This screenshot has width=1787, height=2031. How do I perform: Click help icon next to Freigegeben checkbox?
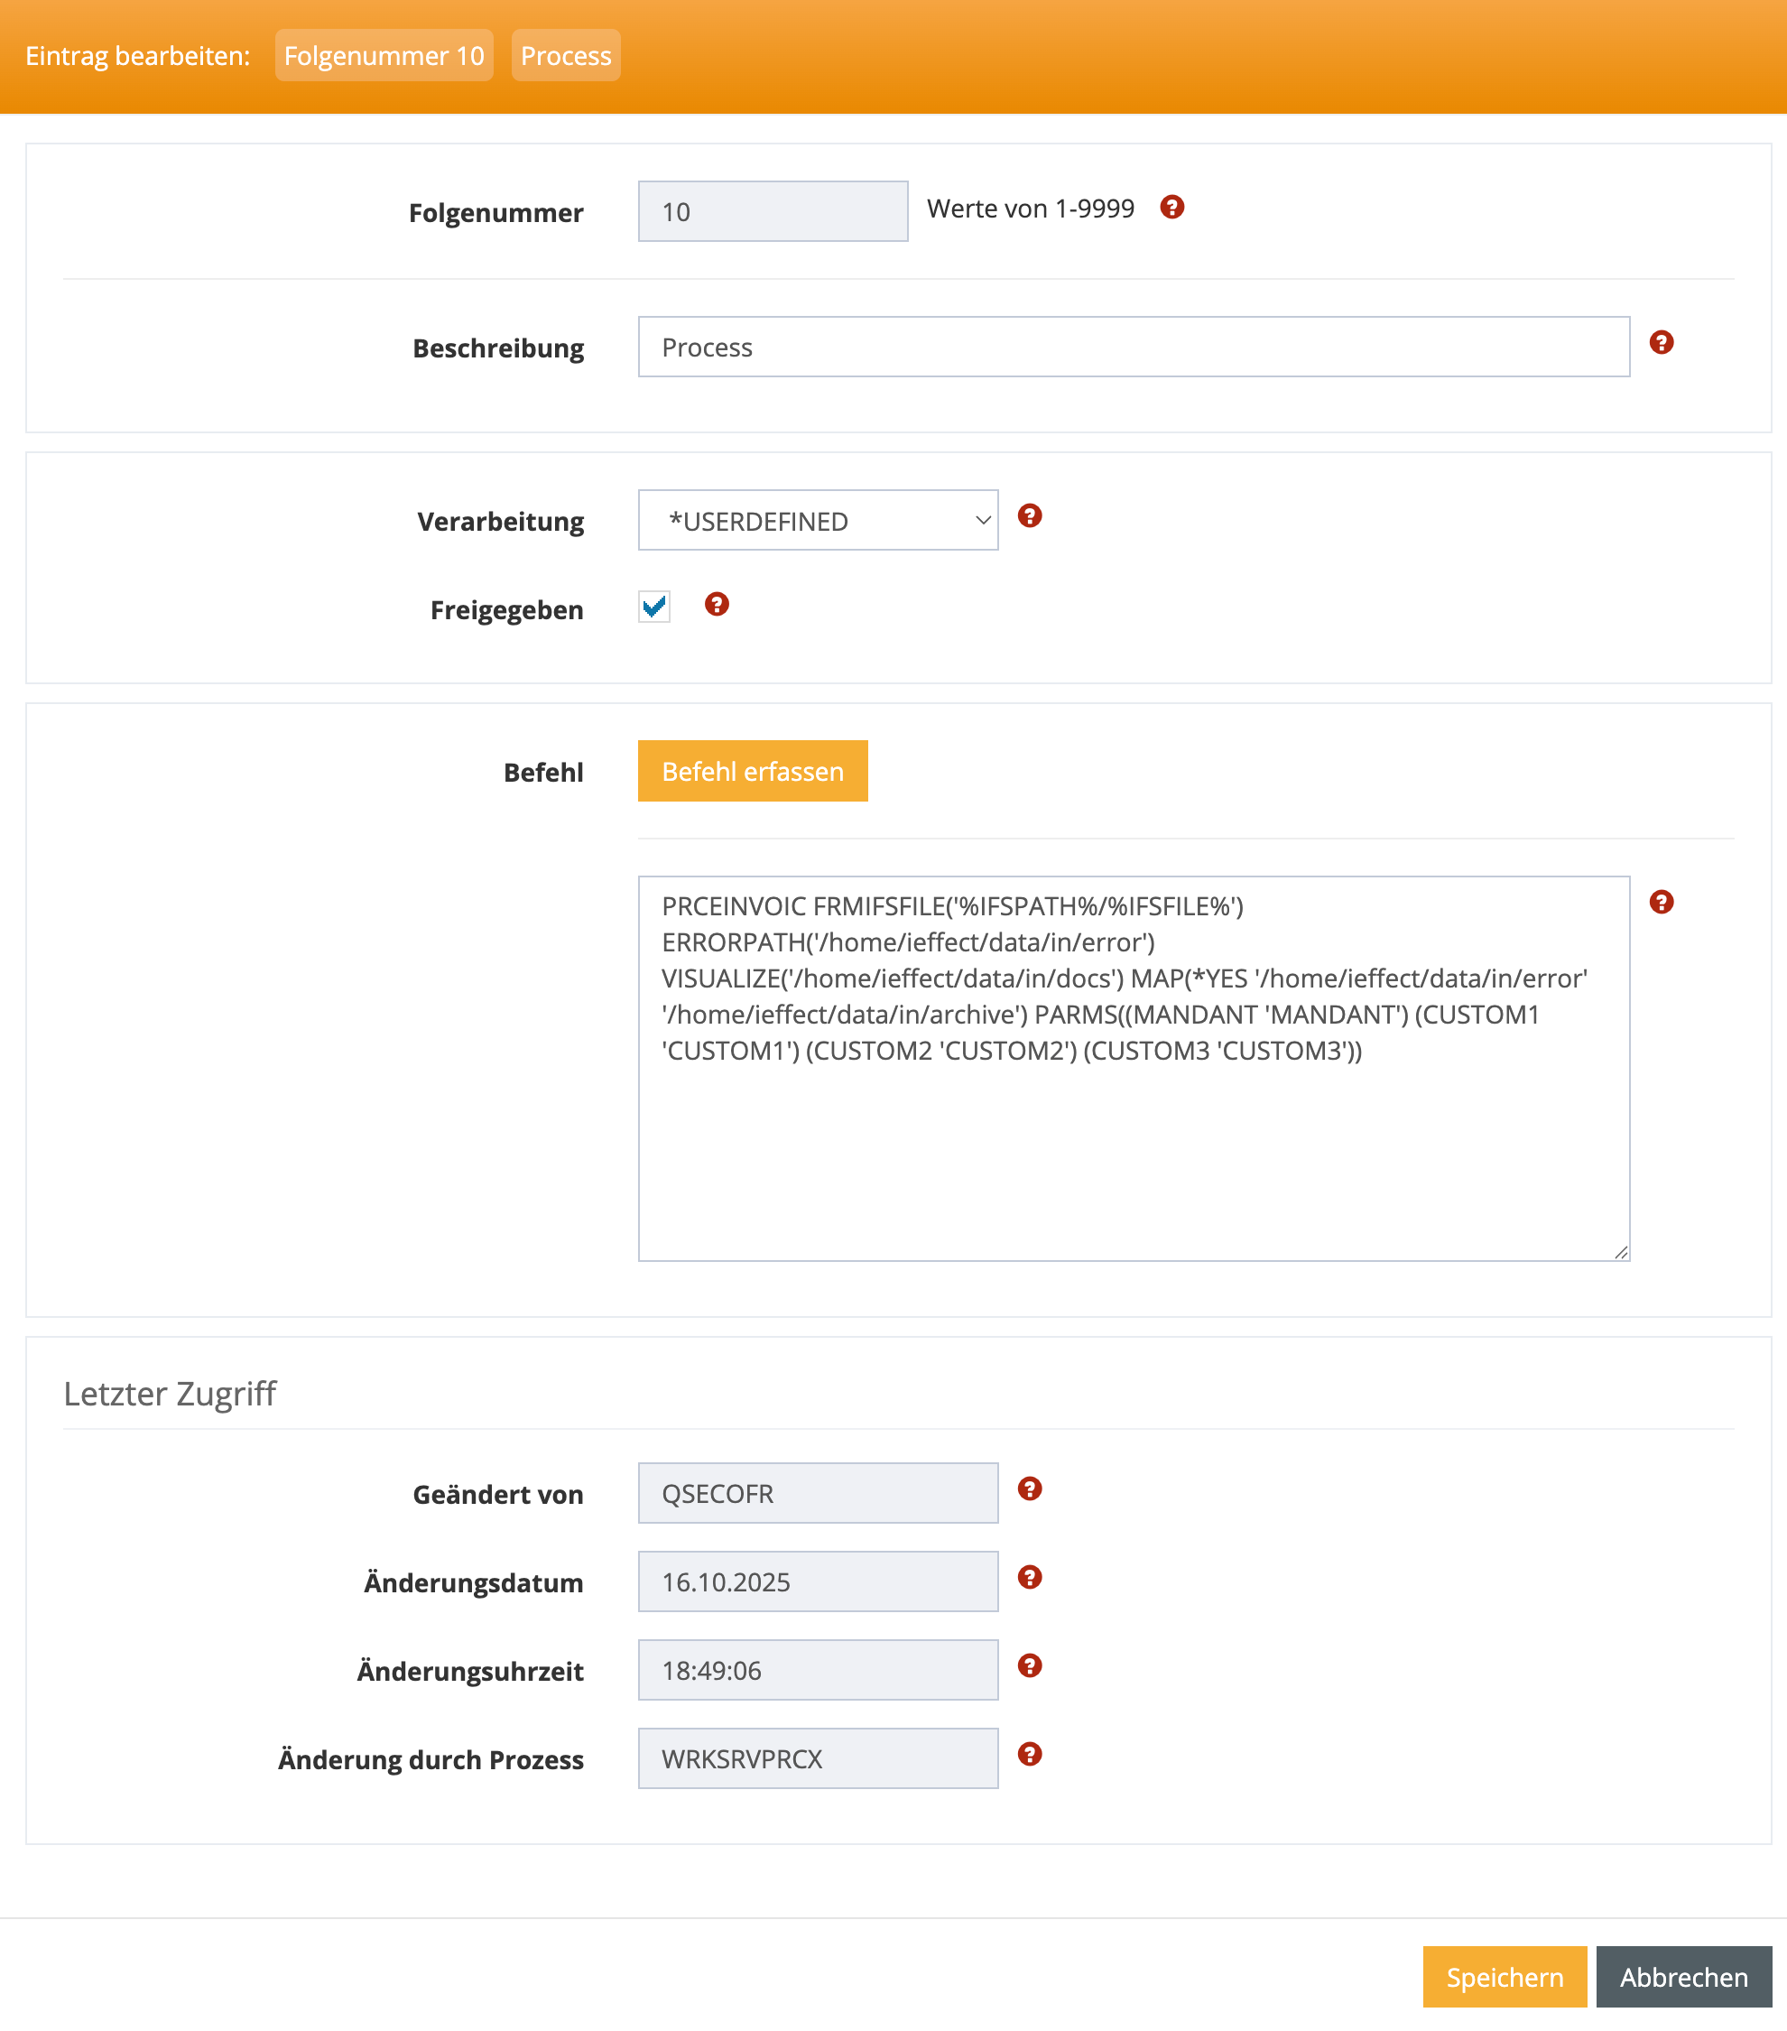coord(717,604)
